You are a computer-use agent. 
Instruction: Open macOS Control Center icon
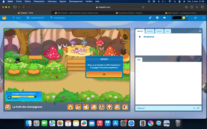coord(180,1)
